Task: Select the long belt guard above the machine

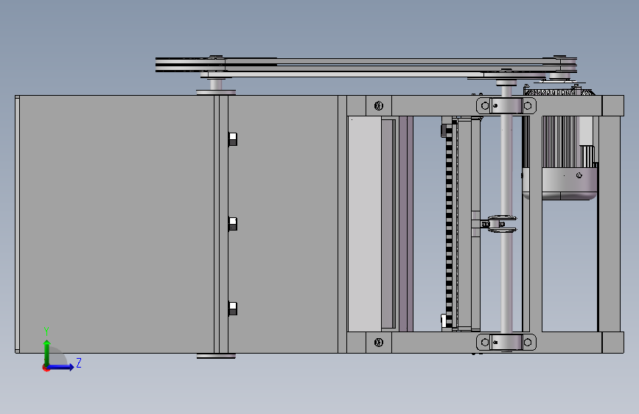Action: coord(366,65)
